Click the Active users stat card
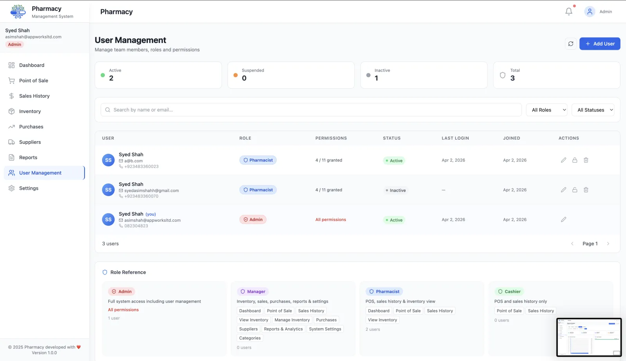This screenshot has width=626, height=361. coord(158,75)
